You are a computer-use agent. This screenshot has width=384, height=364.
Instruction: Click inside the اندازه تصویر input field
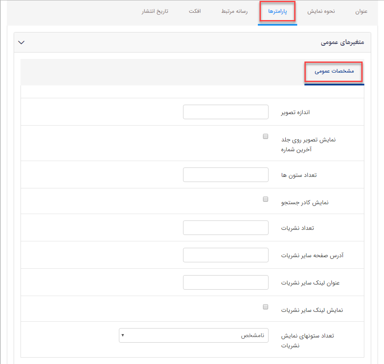pyautogui.click(x=225, y=112)
